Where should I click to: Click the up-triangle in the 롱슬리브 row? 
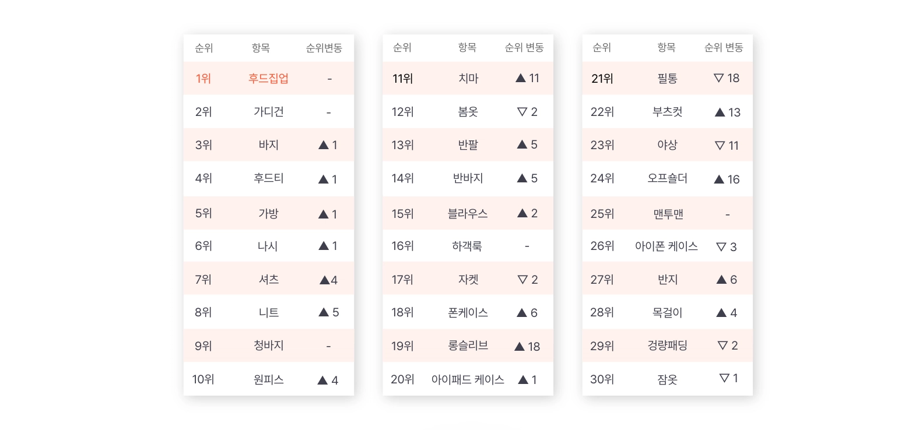point(520,347)
